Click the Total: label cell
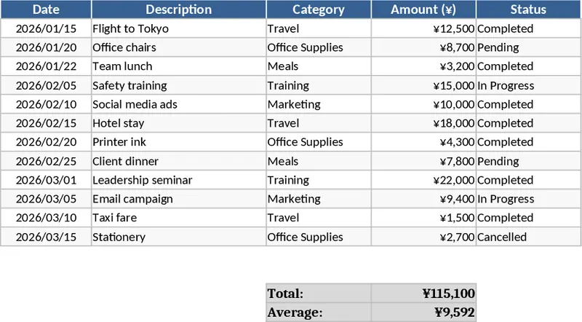The image size is (582, 322). coord(318,294)
